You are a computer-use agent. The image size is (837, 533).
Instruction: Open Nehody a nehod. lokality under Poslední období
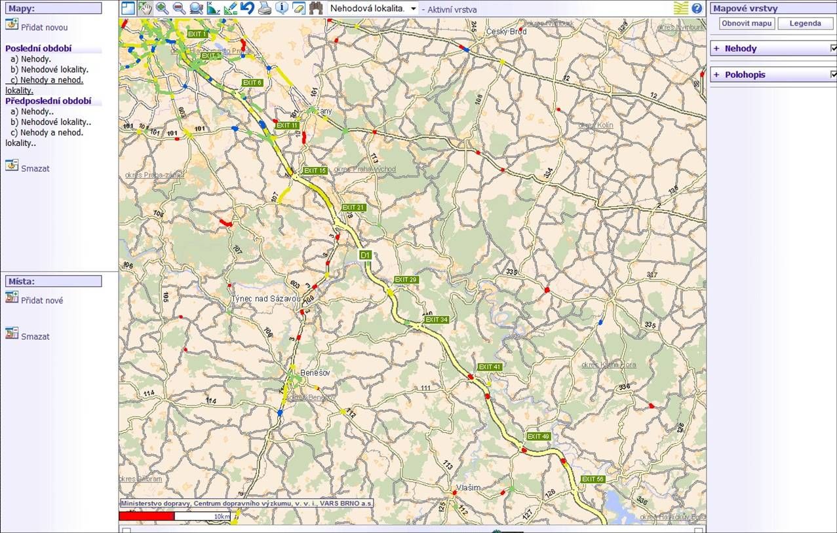coord(45,85)
